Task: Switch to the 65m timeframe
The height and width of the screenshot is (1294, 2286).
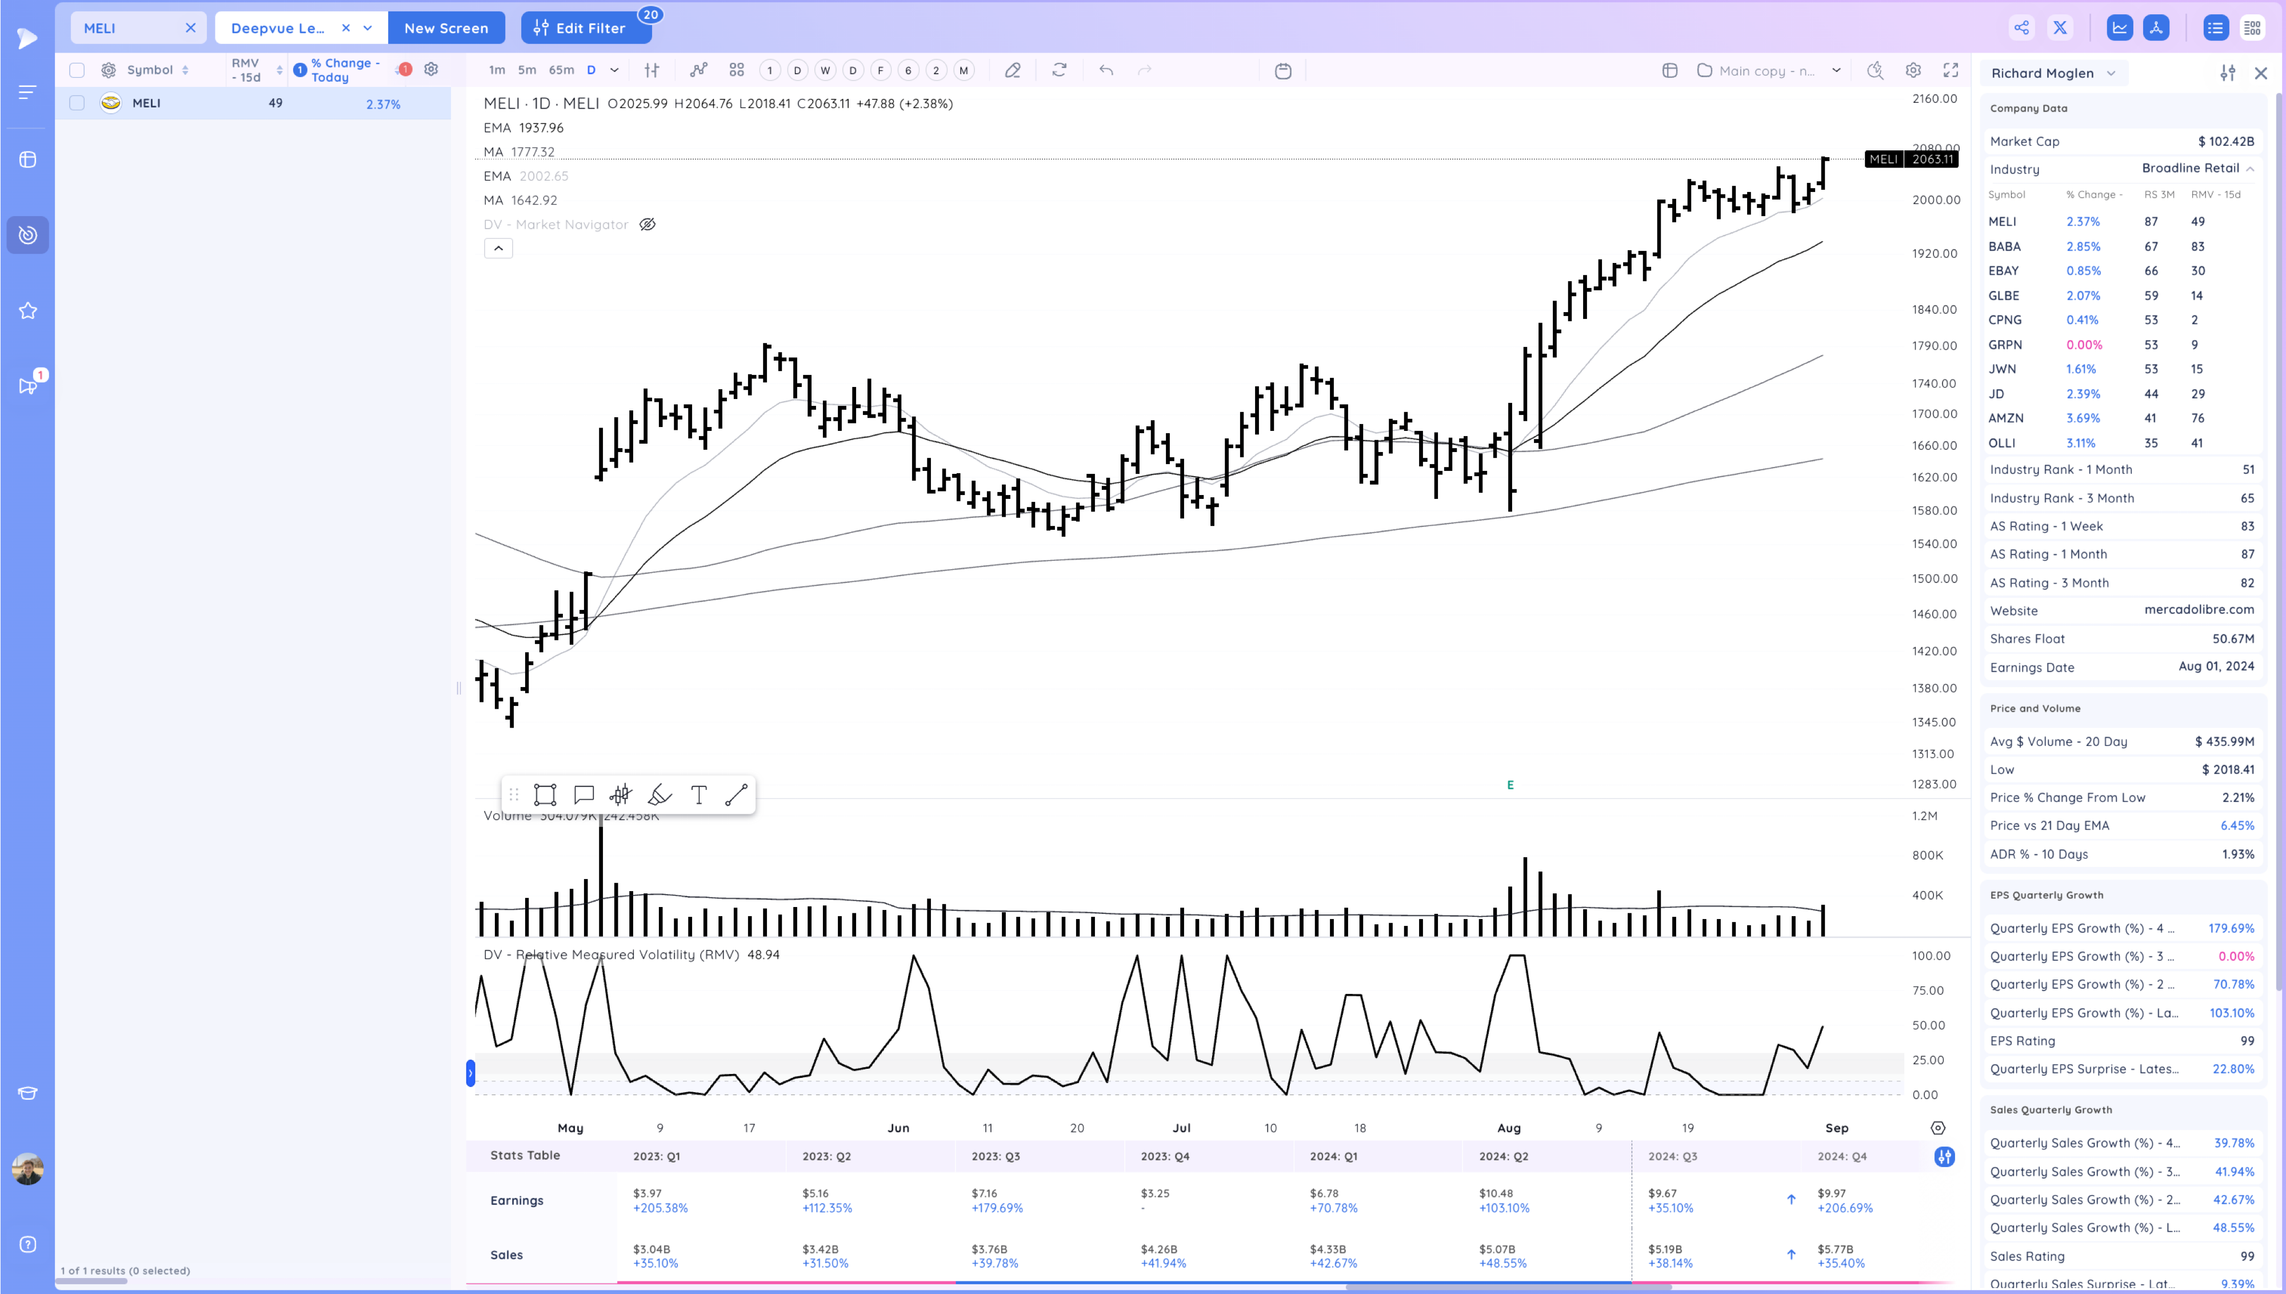Action: coord(561,70)
